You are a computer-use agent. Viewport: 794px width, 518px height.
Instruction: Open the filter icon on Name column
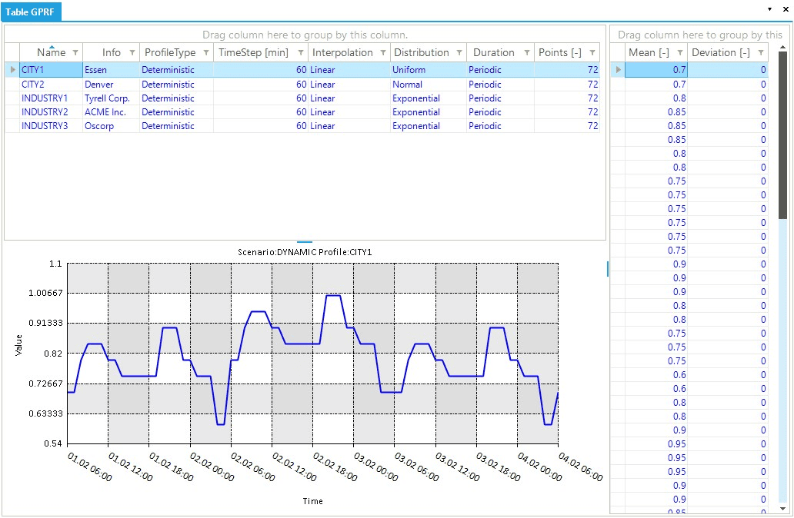click(75, 53)
